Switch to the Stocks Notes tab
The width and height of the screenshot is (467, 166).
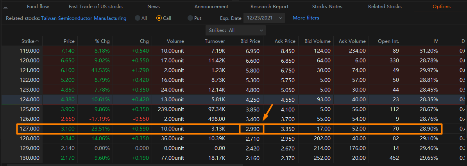pyautogui.click(x=327, y=7)
